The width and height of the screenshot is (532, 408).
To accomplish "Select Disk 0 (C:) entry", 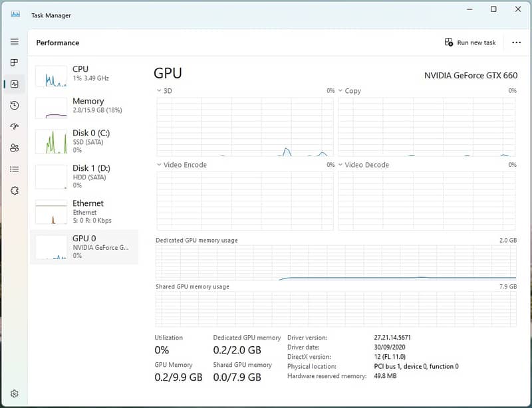I will 84,142.
